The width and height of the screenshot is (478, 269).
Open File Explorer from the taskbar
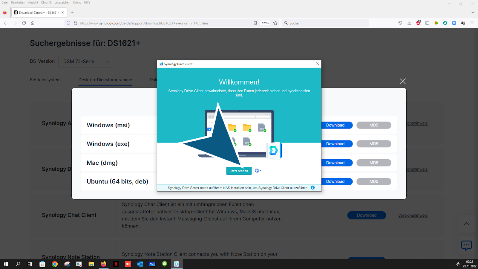(x=91, y=264)
